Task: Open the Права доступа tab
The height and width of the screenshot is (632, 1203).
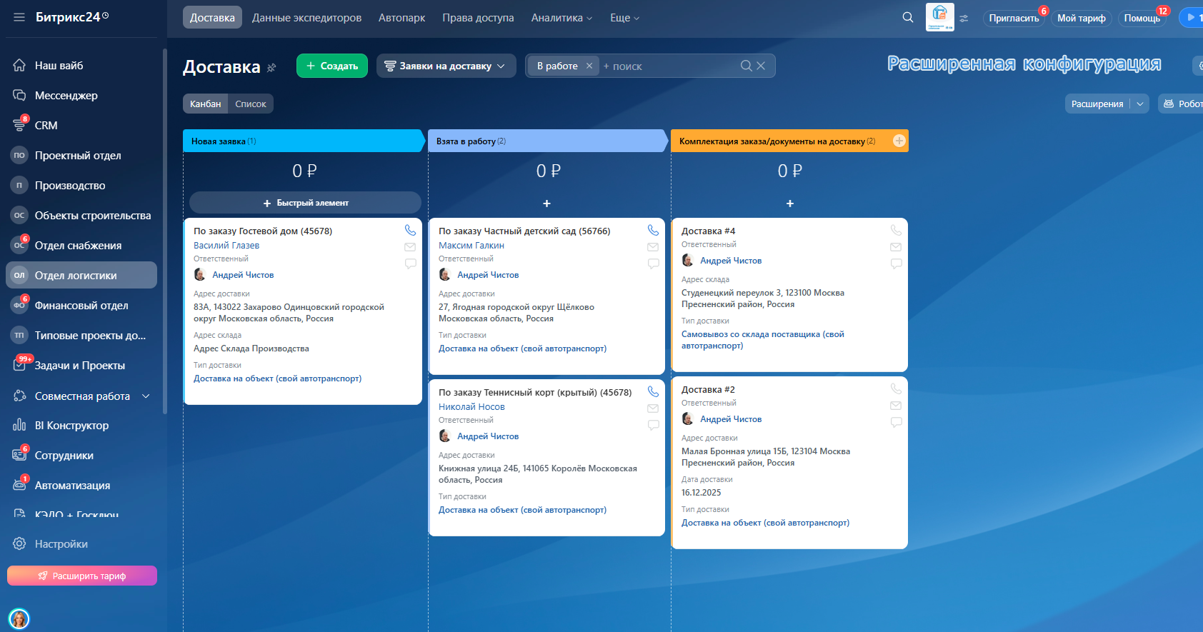Action: (478, 18)
